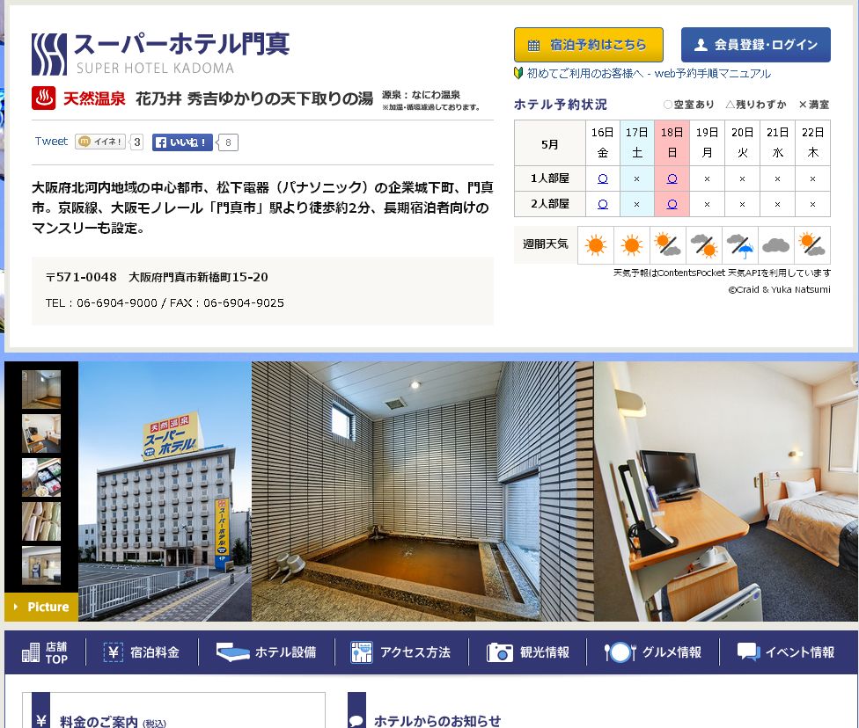Open アクセス方法 menu item

pos(401,652)
